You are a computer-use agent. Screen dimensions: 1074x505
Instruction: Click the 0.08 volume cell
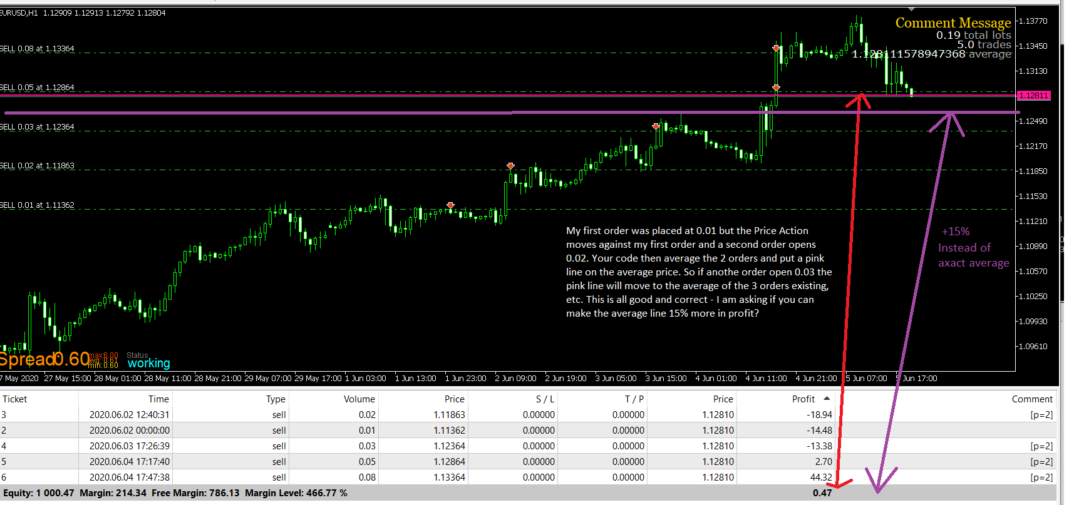367,477
